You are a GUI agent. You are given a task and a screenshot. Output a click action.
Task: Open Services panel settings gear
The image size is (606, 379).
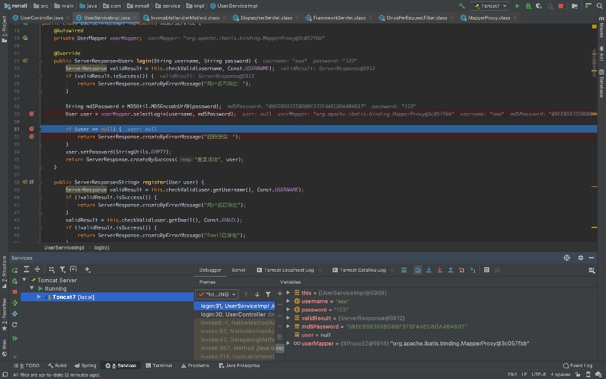coord(581,258)
